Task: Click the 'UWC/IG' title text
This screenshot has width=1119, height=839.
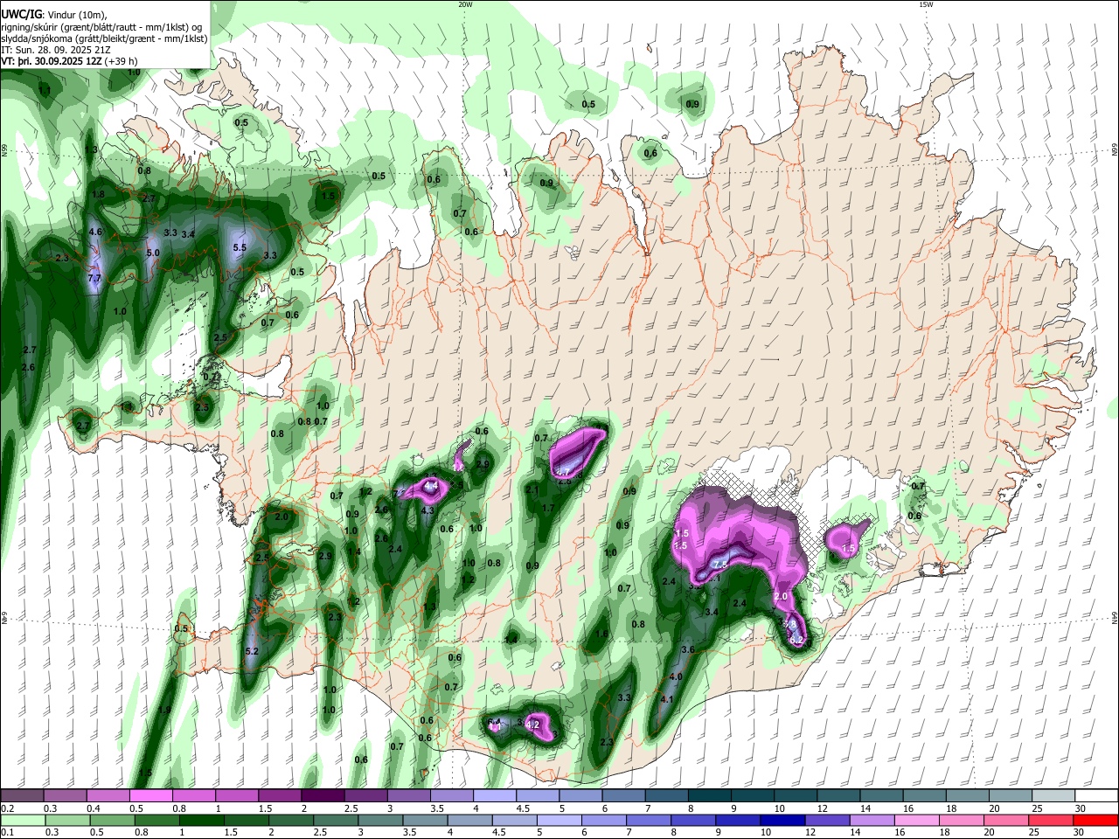Action: [21, 15]
